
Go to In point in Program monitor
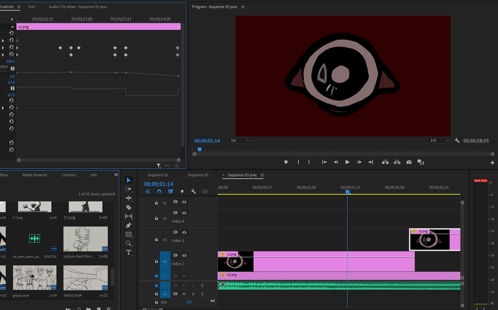324,162
